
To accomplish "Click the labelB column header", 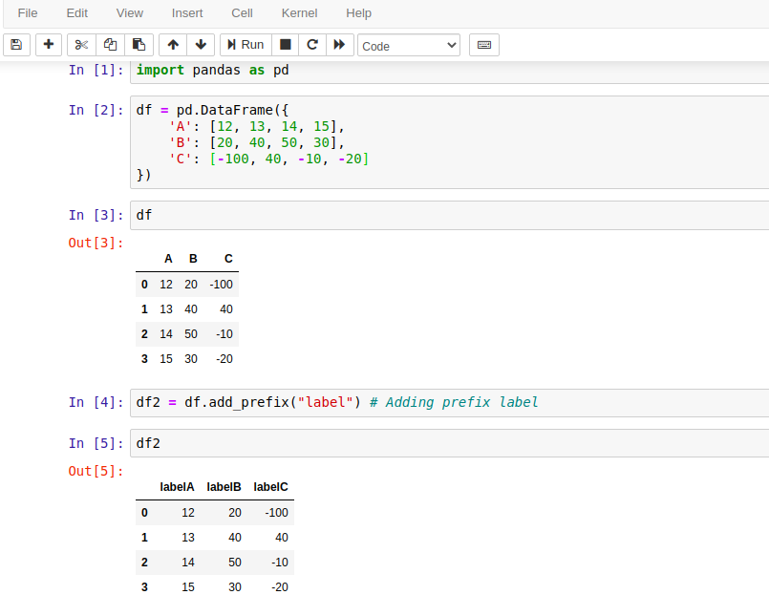I will point(224,487).
